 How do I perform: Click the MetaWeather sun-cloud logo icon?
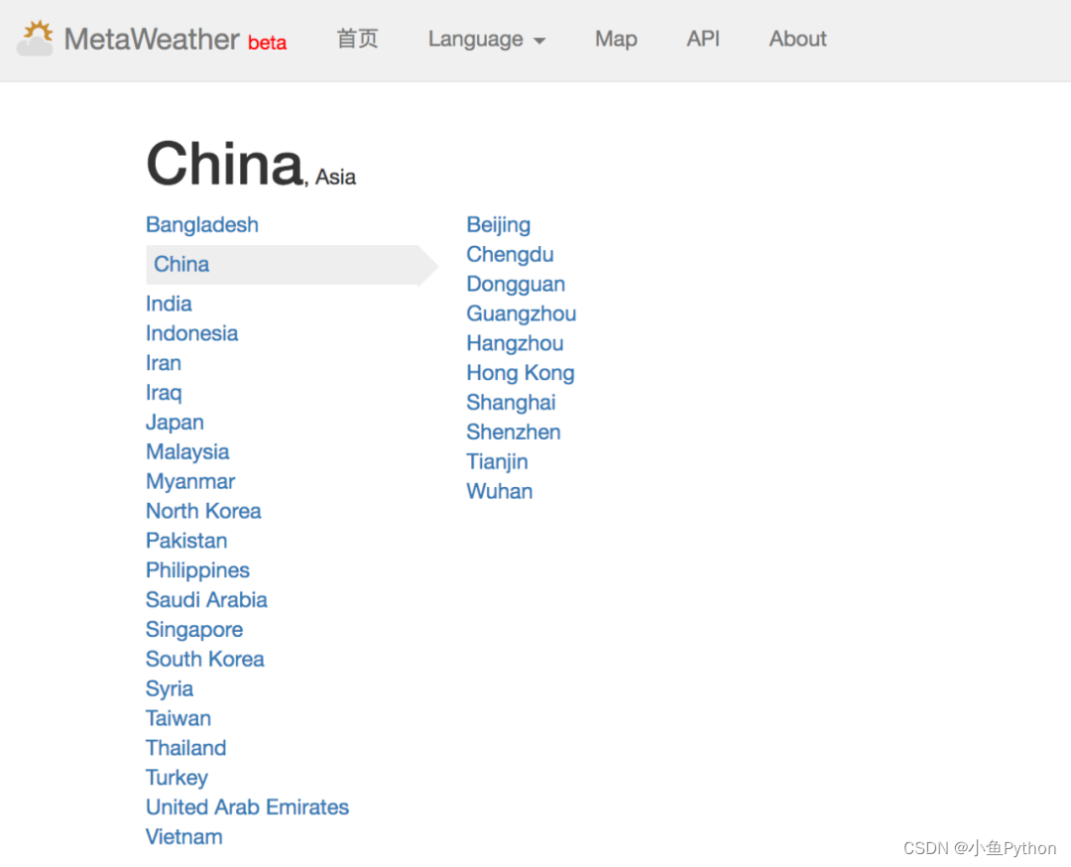(36, 39)
